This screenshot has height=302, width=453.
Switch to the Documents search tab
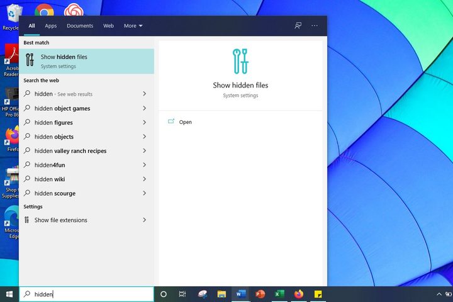[80, 26]
